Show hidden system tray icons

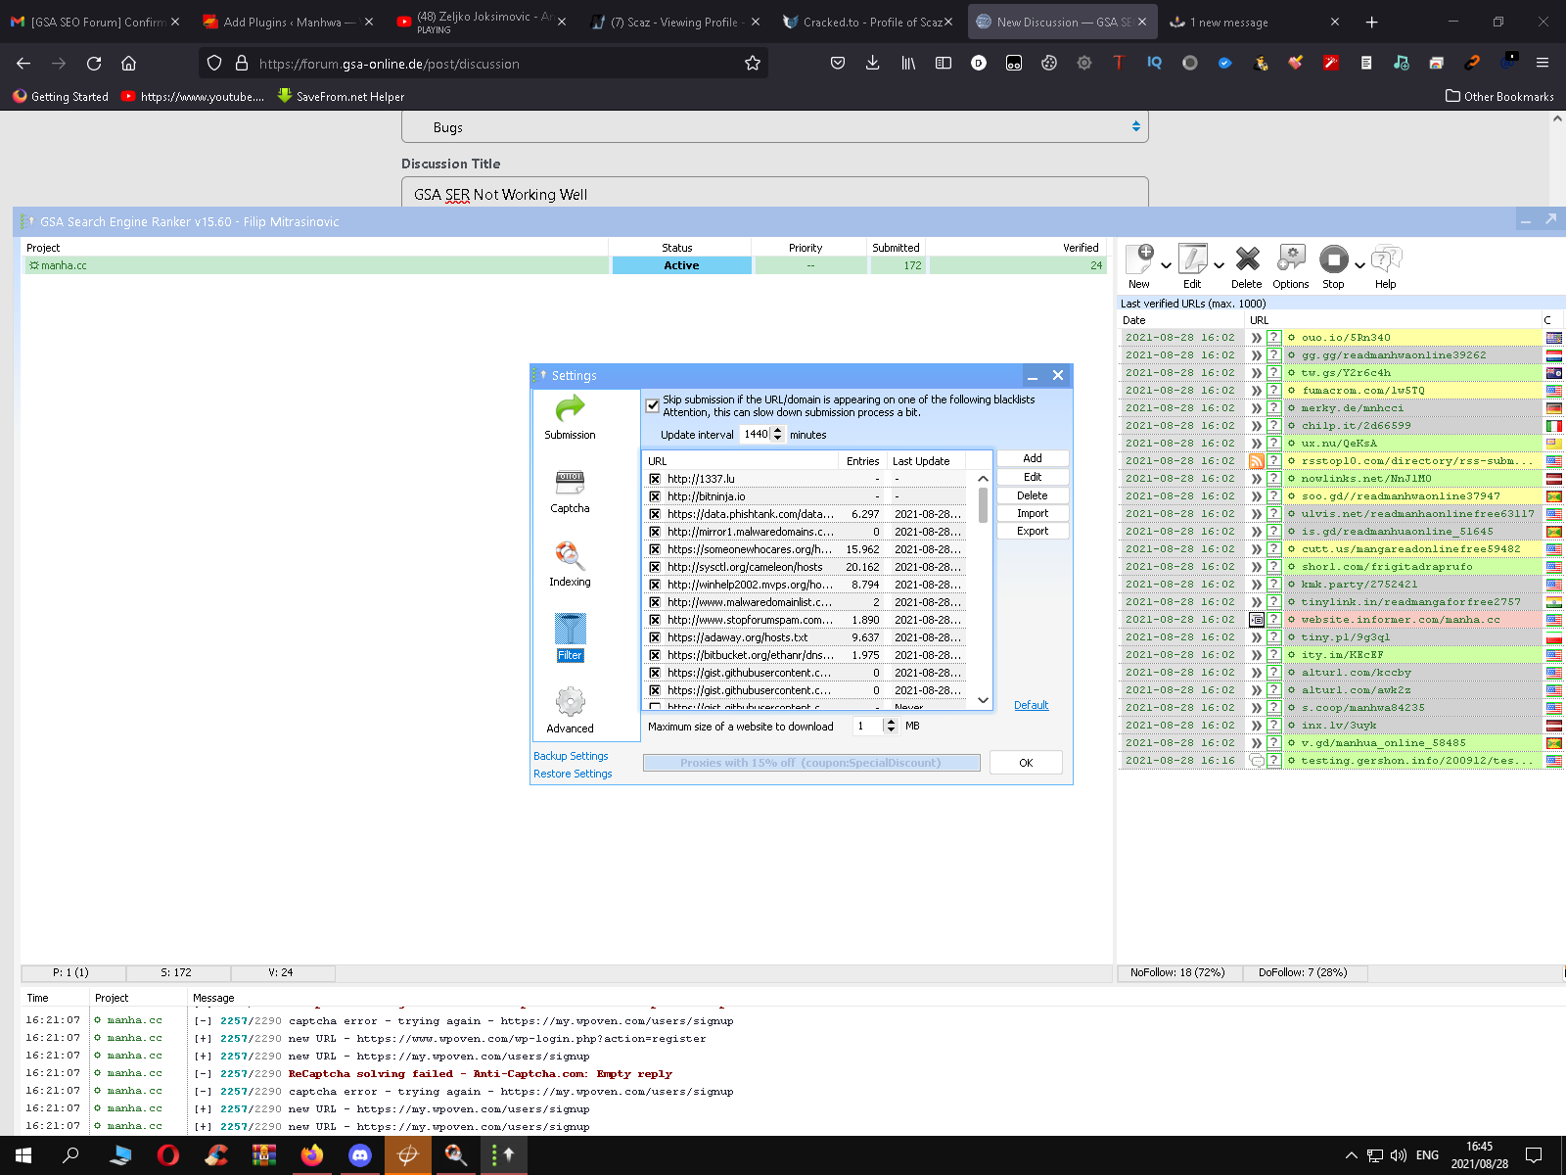coord(1352,1155)
